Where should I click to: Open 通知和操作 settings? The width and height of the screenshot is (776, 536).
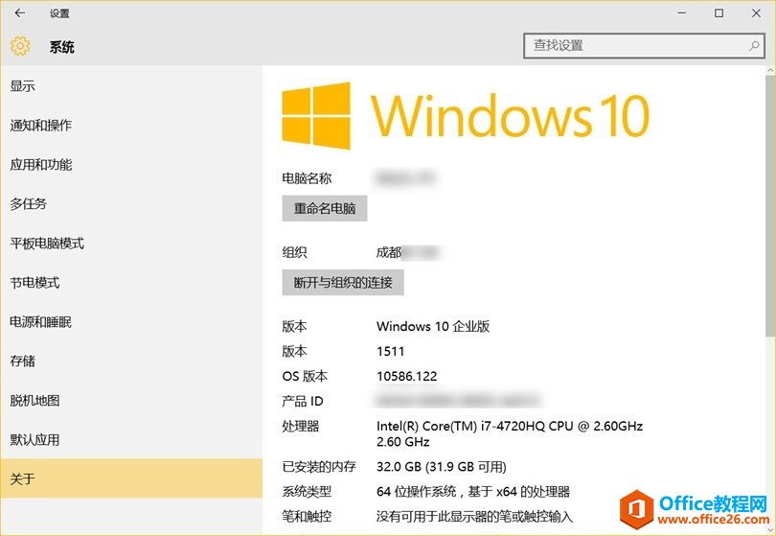point(131,126)
